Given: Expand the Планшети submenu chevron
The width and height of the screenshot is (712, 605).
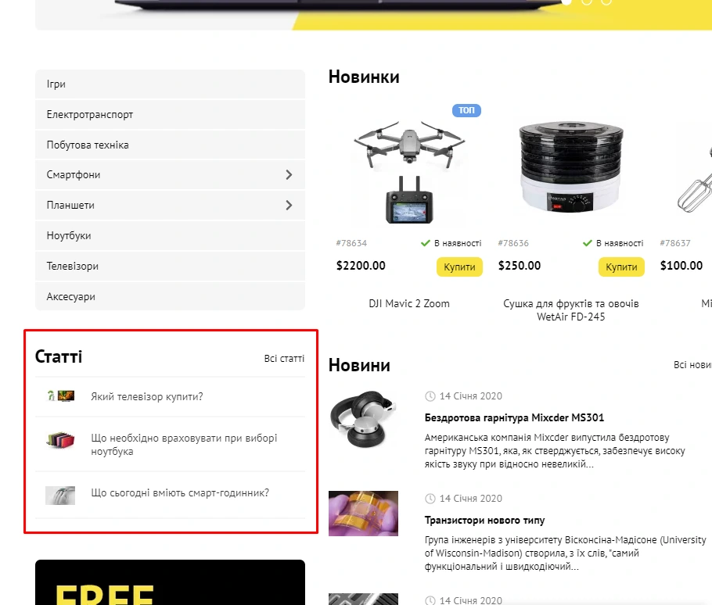Looking at the screenshot, I should (289, 206).
